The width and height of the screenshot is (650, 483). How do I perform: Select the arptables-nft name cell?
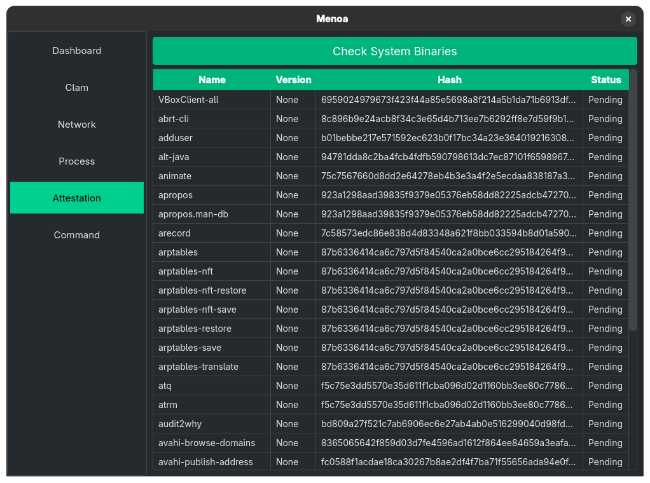212,271
